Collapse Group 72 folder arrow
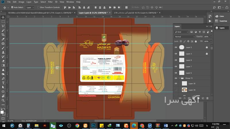The height and width of the screenshot is (129, 230). 179,78
